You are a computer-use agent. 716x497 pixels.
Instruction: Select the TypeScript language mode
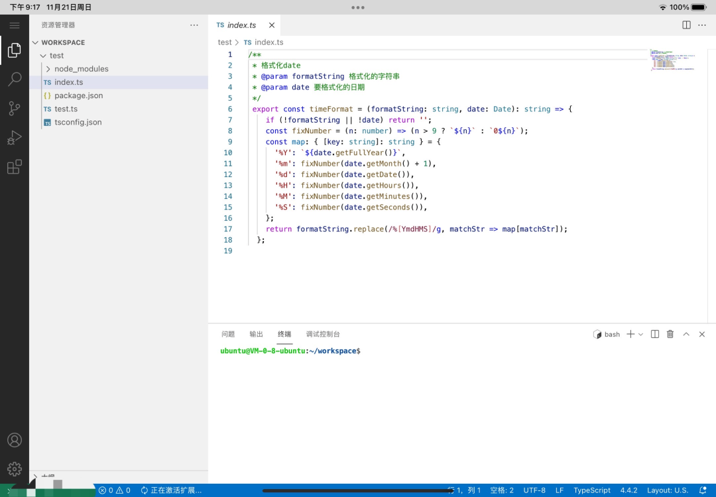(x=592, y=490)
